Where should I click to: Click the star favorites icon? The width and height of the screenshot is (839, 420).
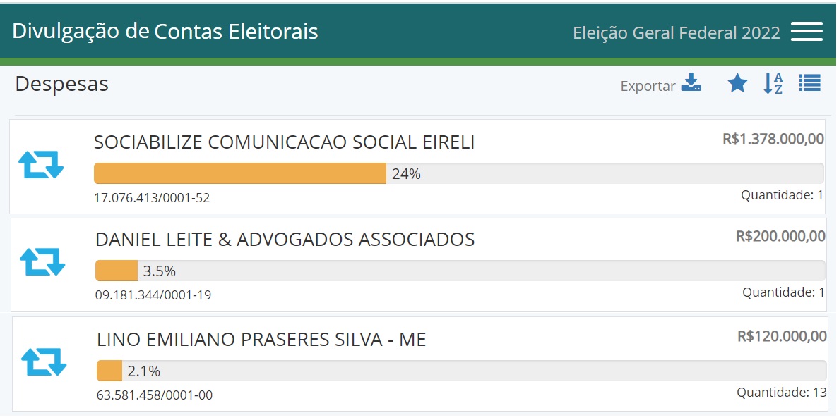click(737, 84)
